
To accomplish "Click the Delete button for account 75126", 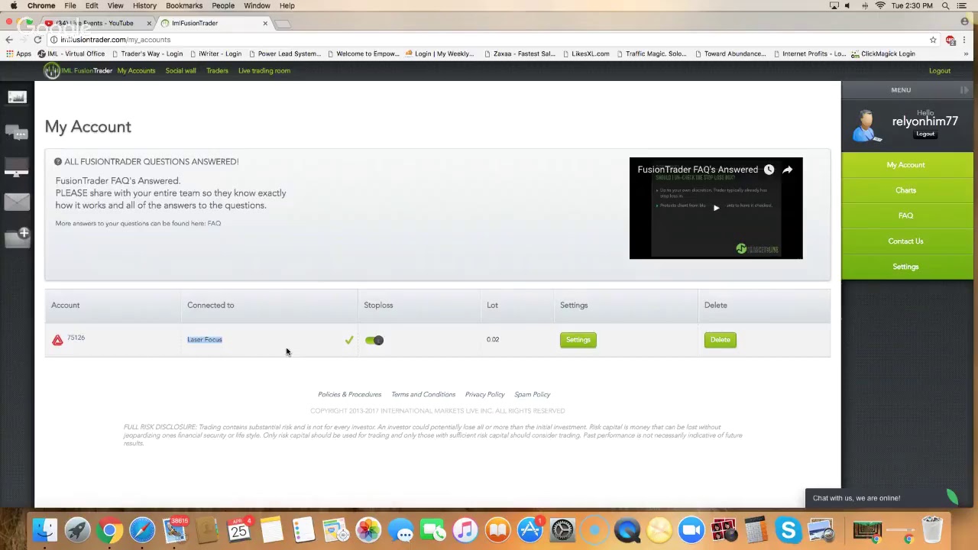I will [x=720, y=340].
